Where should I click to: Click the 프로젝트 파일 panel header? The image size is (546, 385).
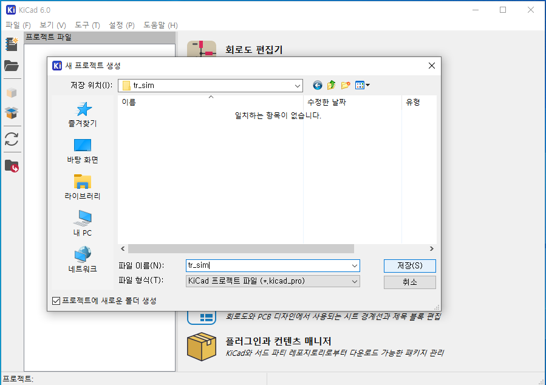pos(100,37)
